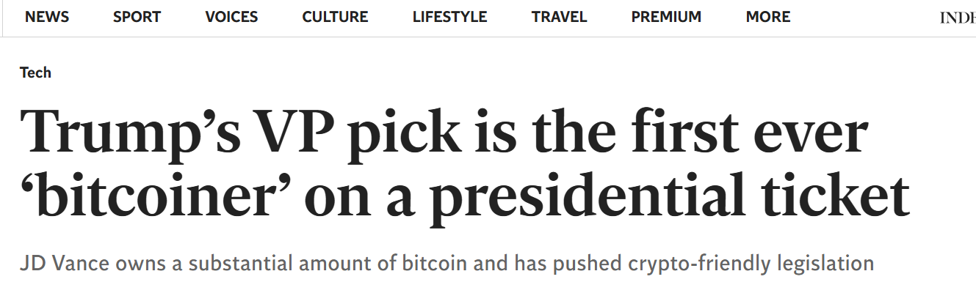976x282 pixels.
Task: Open the PREMIUM section
Action: point(666,17)
